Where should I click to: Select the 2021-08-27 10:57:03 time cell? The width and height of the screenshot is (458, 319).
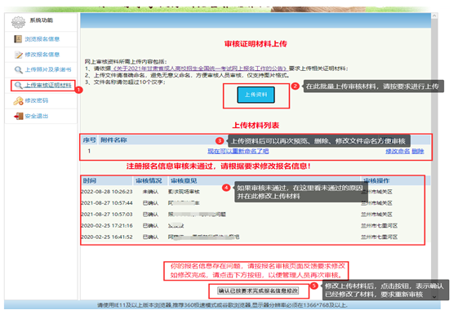click(107, 215)
